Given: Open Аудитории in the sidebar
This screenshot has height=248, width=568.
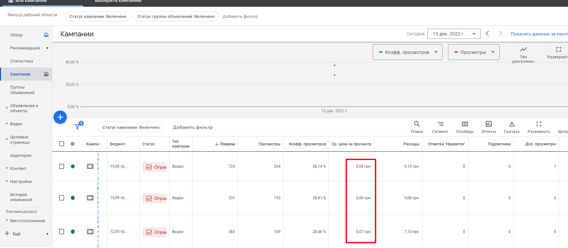Looking at the screenshot, I should click(21, 156).
